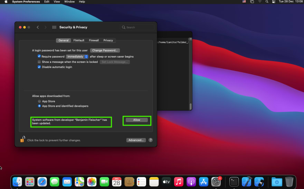This screenshot has height=189, width=304.
Task: Open Mail from the dock
Action: click(x=67, y=182)
